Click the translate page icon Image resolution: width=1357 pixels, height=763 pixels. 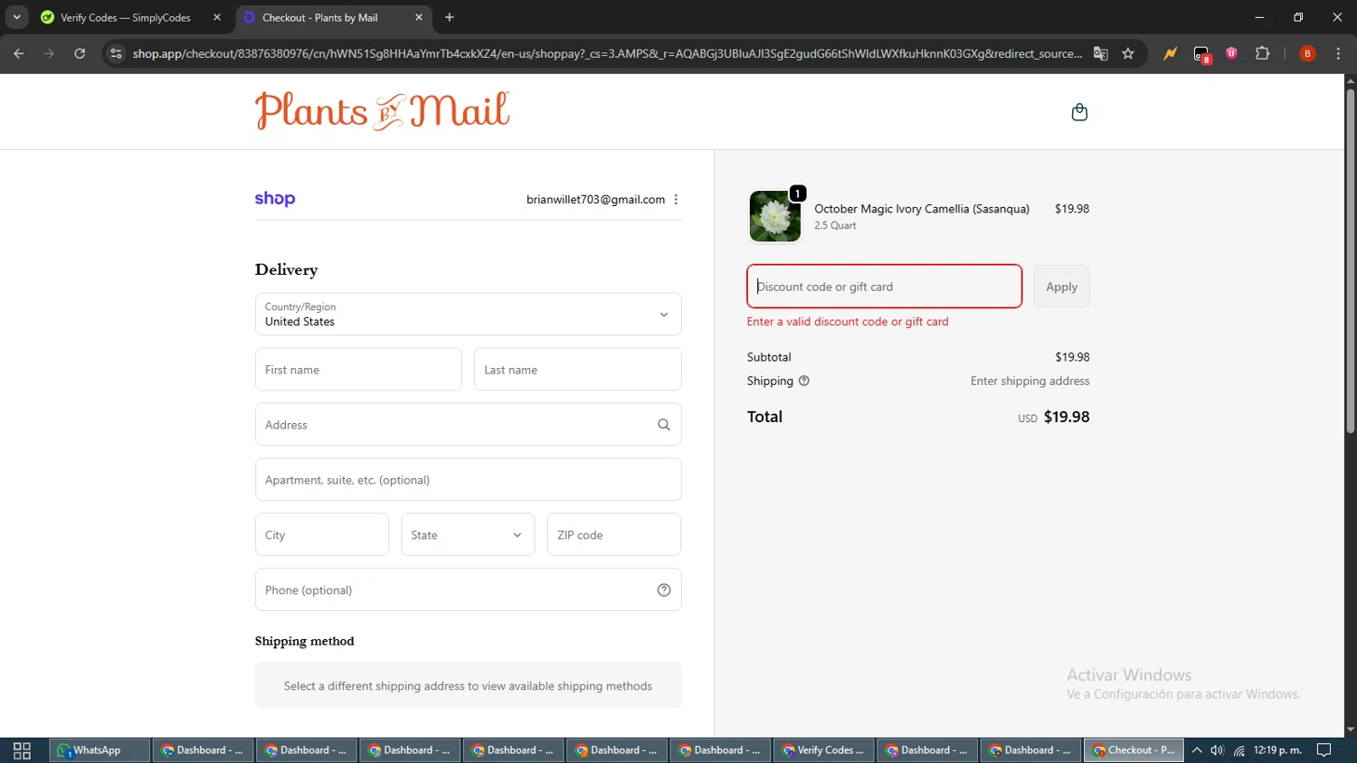pyautogui.click(x=1101, y=53)
